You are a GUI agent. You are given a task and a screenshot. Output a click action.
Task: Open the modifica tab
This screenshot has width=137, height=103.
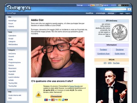point(89,13)
